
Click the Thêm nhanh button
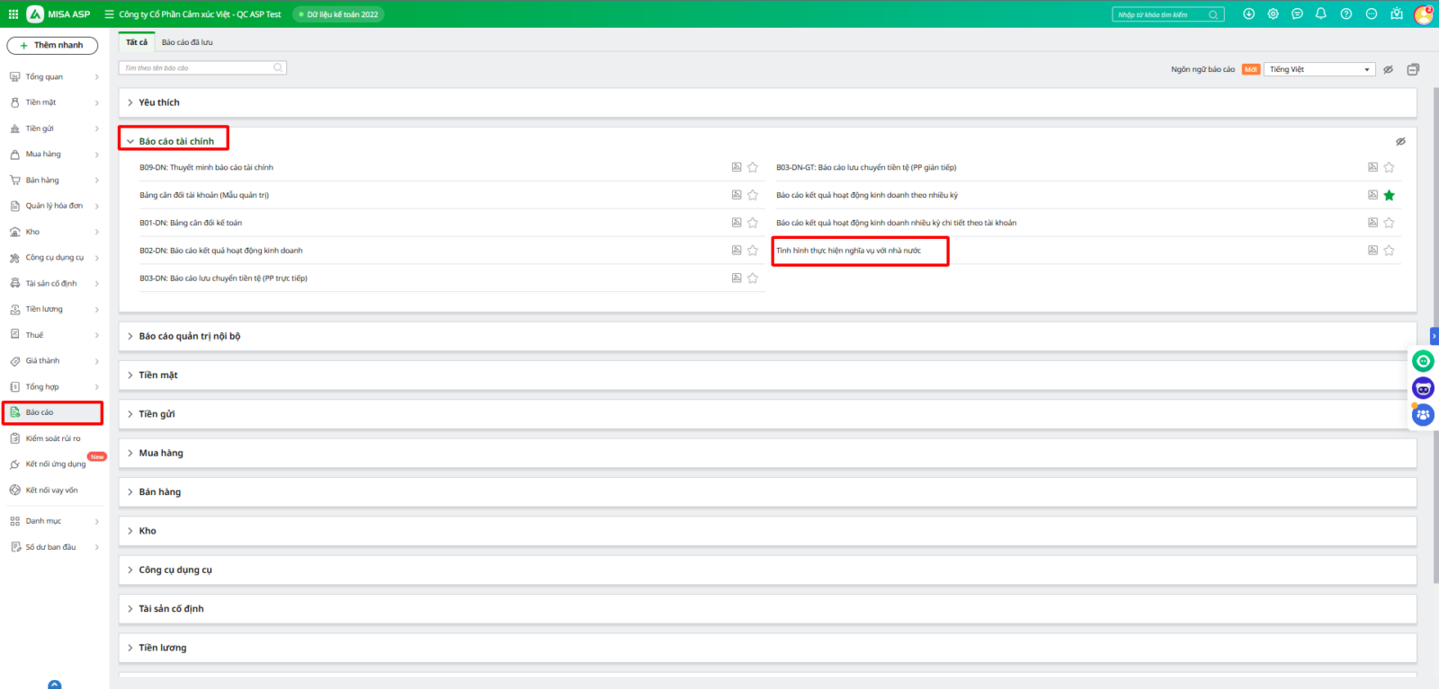click(x=52, y=45)
